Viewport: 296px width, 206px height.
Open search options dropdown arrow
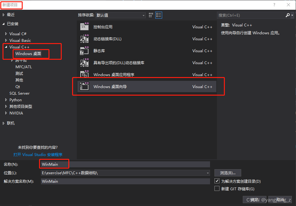tap(292, 15)
